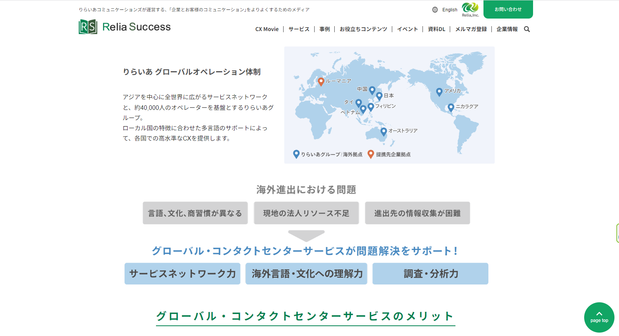The height and width of the screenshot is (336, 619).
Task: Open the 企業情報 menu item
Action: pyautogui.click(x=507, y=29)
